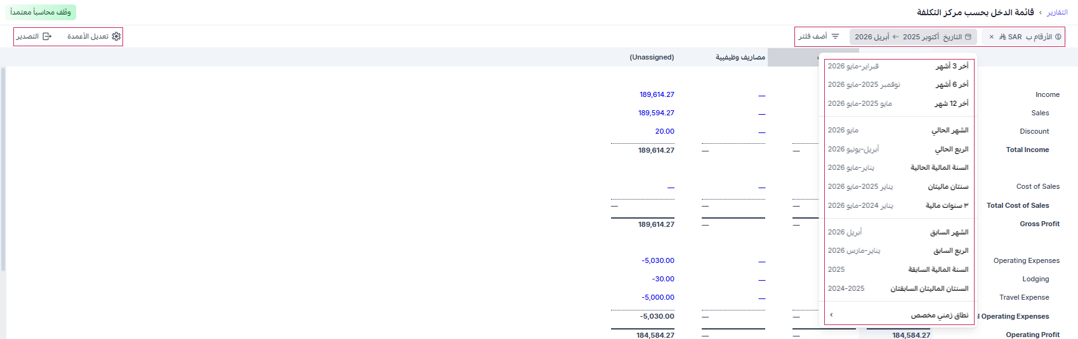The height and width of the screenshot is (339, 1078).
Task: Click the Sales row label
Action: (1040, 113)
